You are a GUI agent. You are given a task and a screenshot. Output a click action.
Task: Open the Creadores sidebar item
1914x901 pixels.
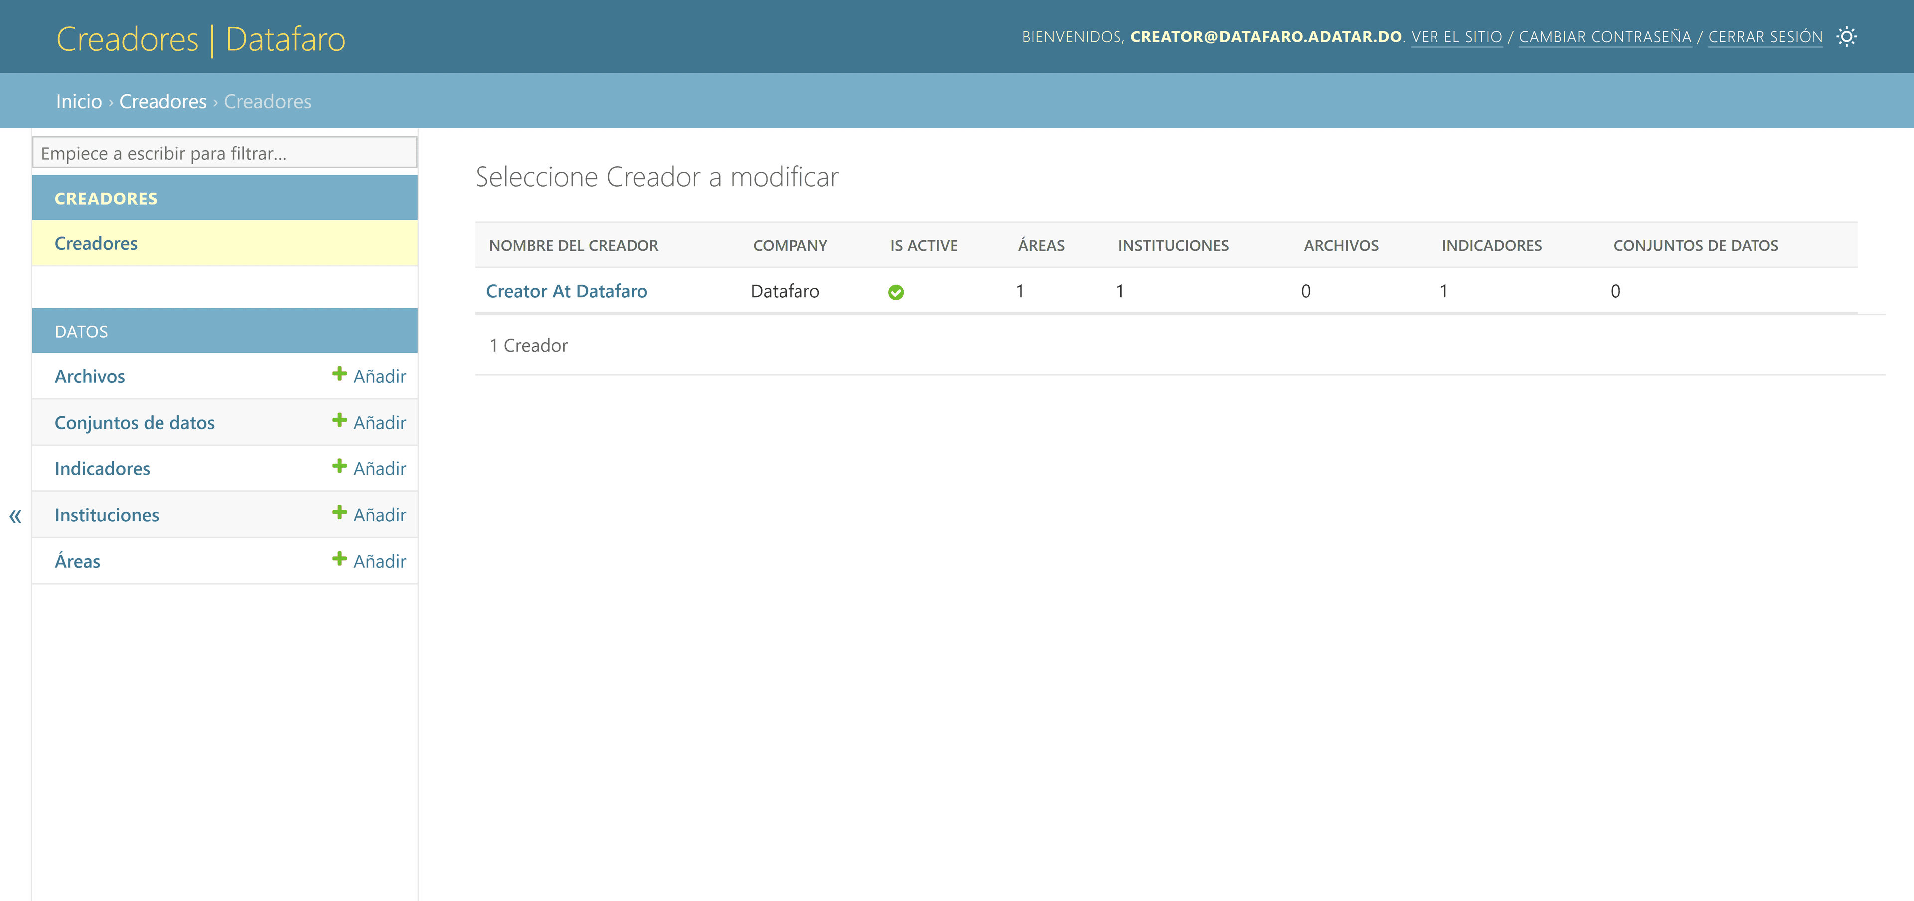click(96, 244)
